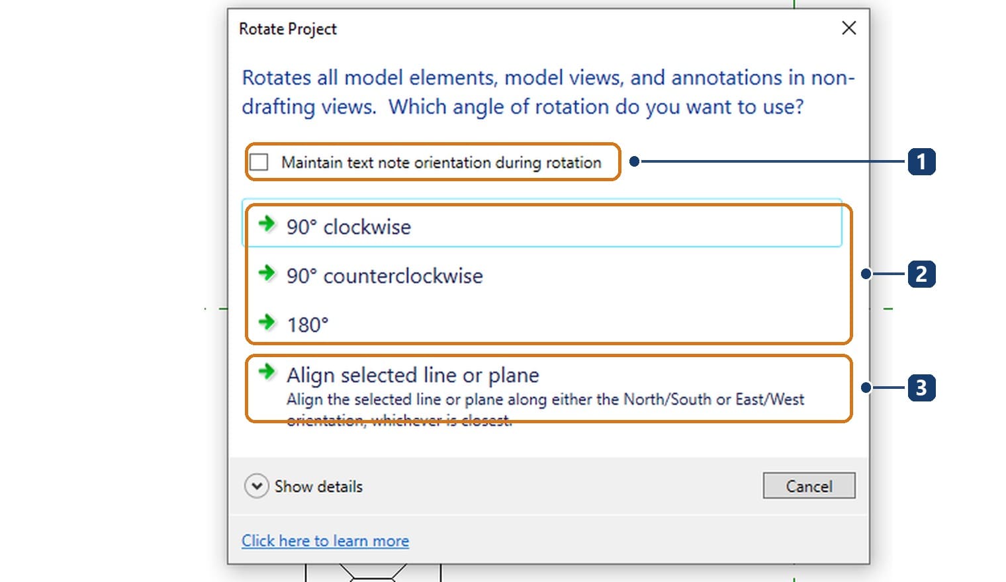Cancel the Rotate Project dialog
This screenshot has height=582, width=1006.
click(809, 486)
